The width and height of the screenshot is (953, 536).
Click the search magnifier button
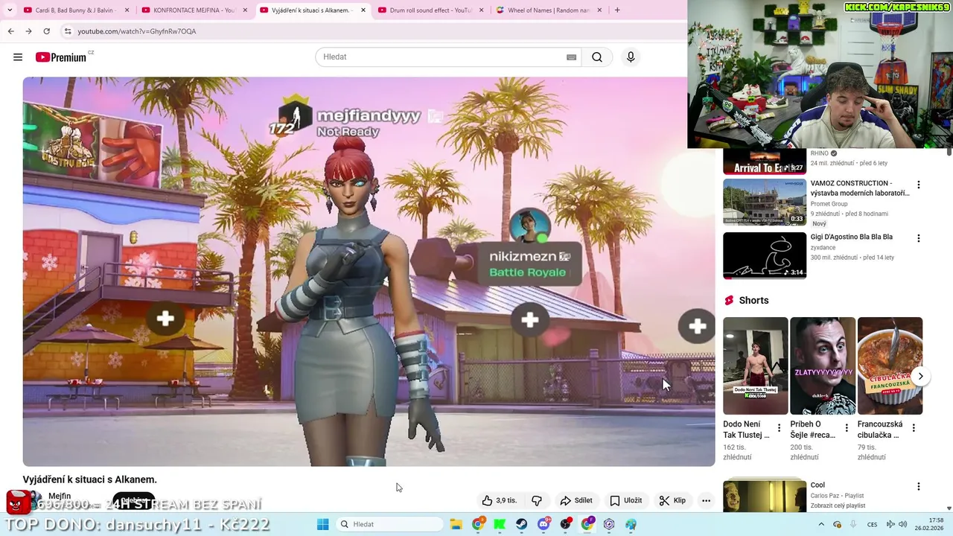pyautogui.click(x=597, y=57)
